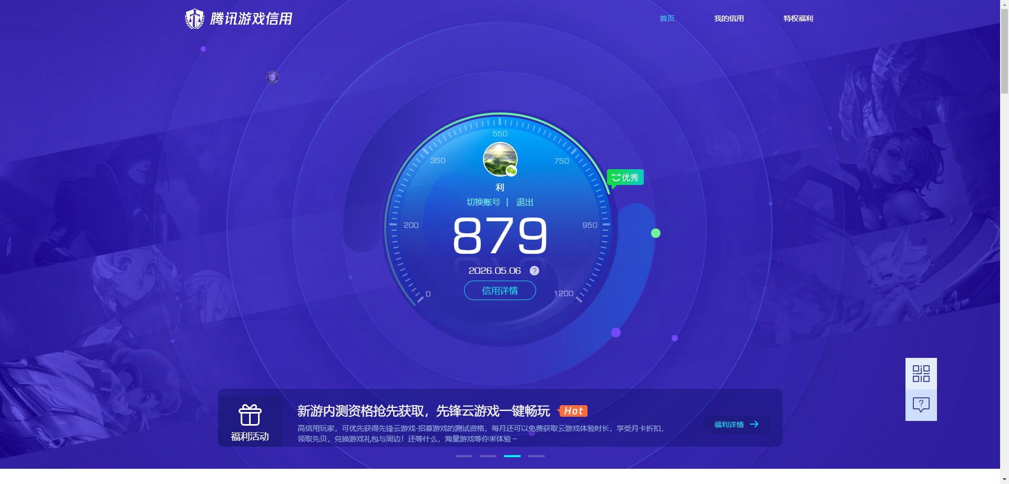Click the green 优秀 rating badge
1009x484 pixels.
[625, 178]
